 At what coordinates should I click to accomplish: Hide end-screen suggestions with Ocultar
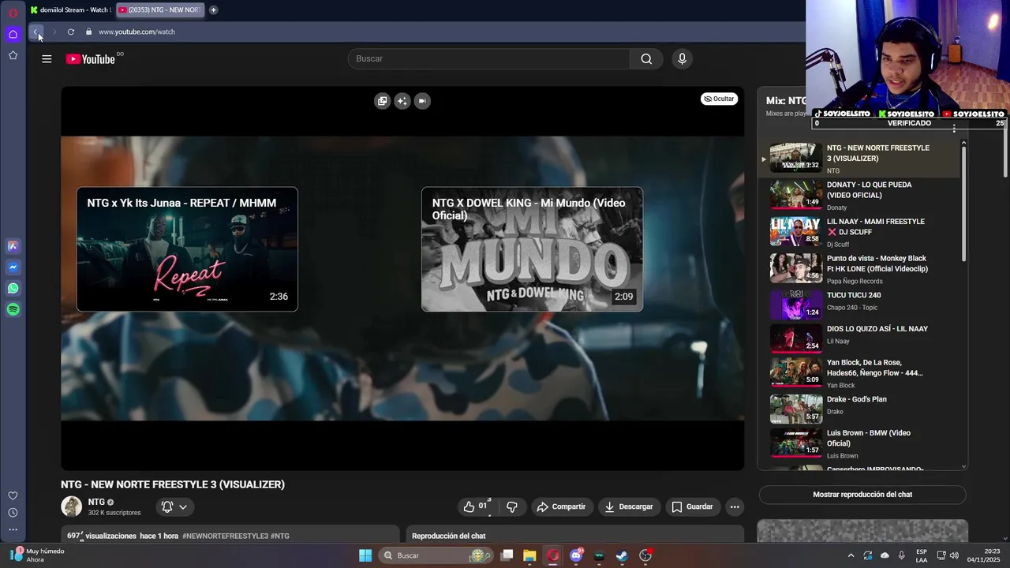coord(719,99)
